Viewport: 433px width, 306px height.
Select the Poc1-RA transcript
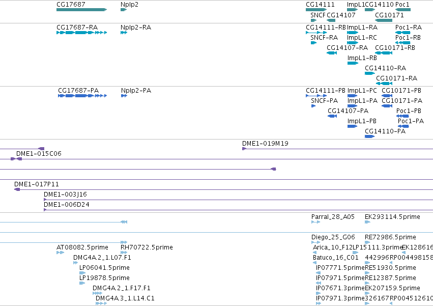coord(403,33)
